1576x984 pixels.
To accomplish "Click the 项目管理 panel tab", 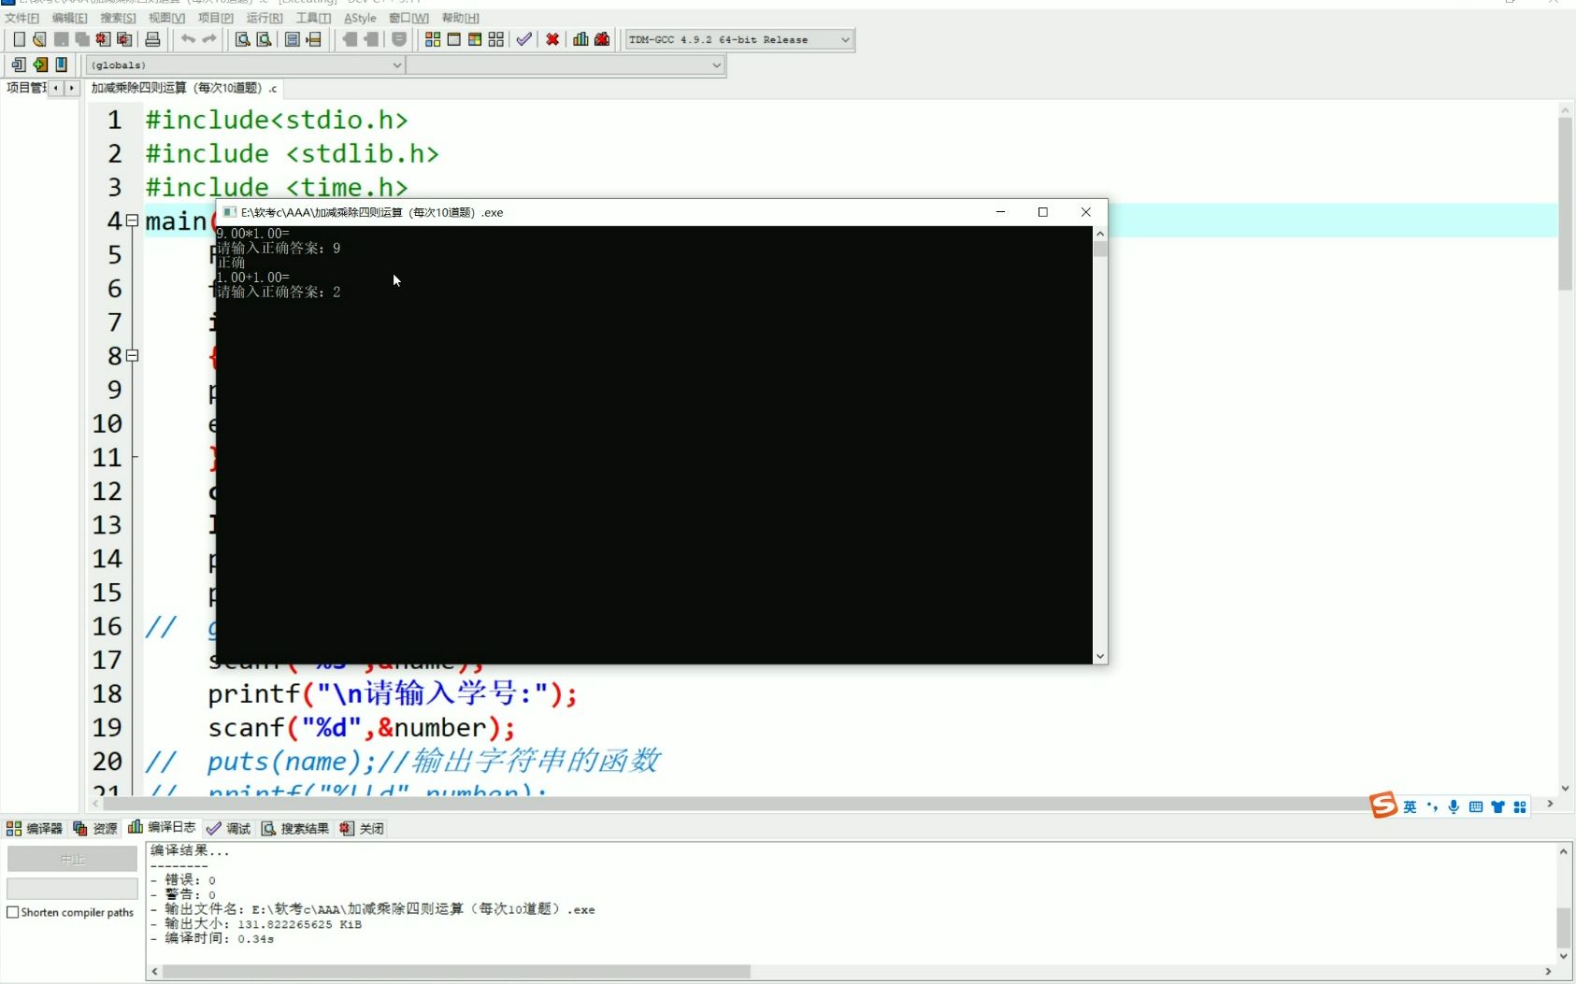I will click(25, 88).
